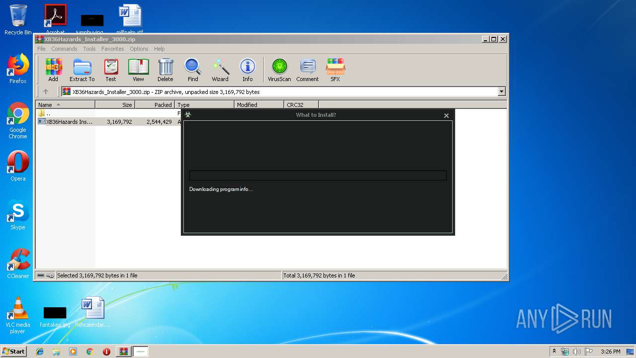The height and width of the screenshot is (358, 636).
Task: Switch to WinRAR taskbar button
Action: [x=123, y=352]
